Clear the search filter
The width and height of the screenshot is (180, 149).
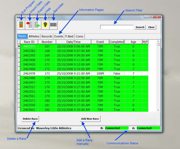click(x=151, y=27)
